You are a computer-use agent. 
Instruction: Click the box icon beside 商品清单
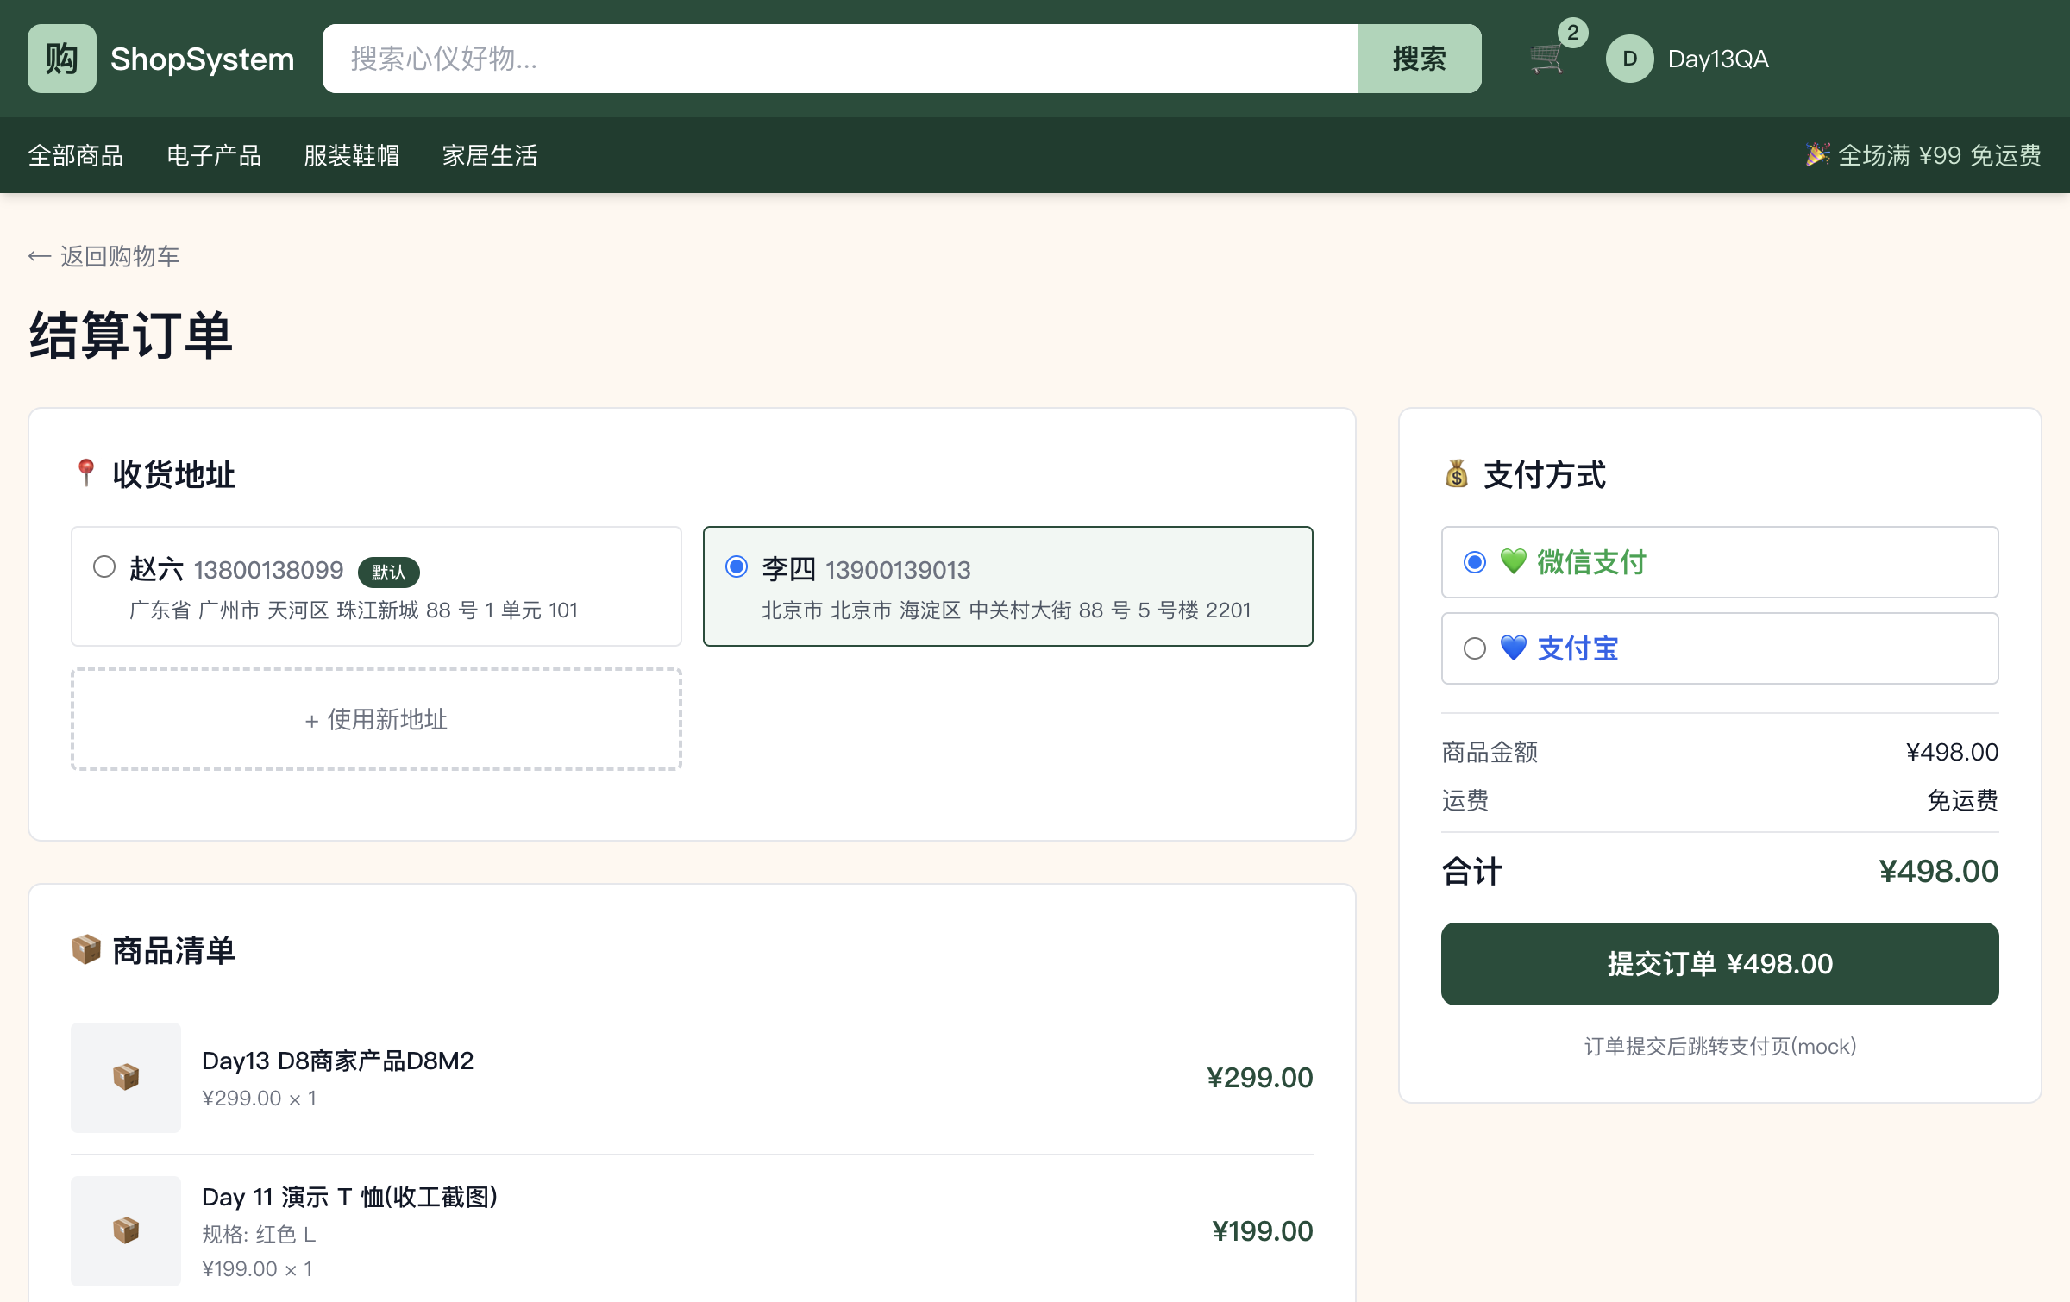86,950
